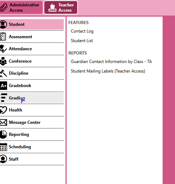Click the checklist Assessment icon
The width and height of the screenshot is (175, 184).
pyautogui.click(x=3, y=36)
